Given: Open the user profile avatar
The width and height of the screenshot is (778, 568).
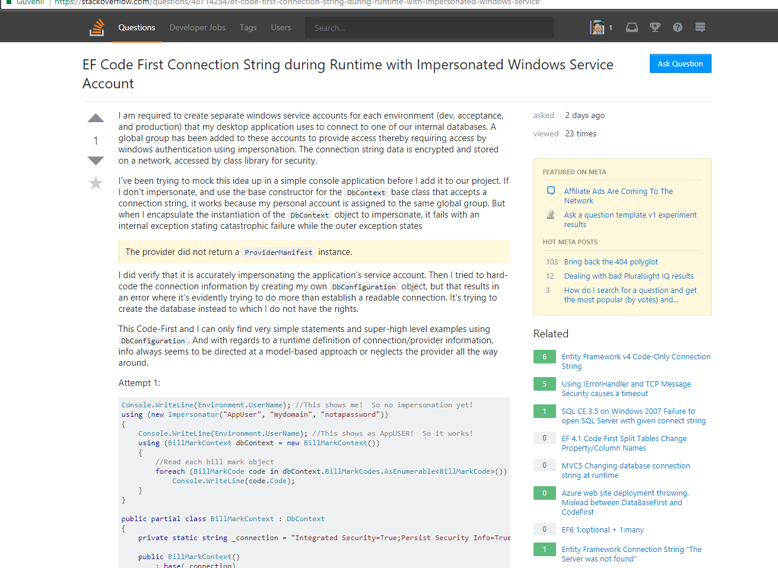Looking at the screenshot, I should pyautogui.click(x=597, y=27).
